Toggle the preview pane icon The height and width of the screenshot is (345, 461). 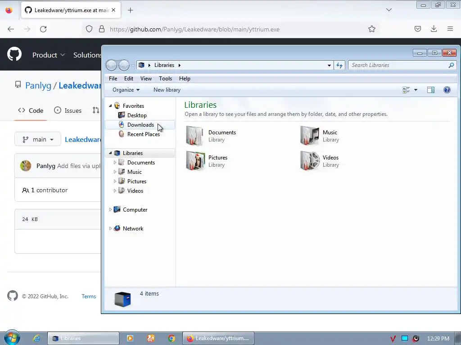[431, 90]
